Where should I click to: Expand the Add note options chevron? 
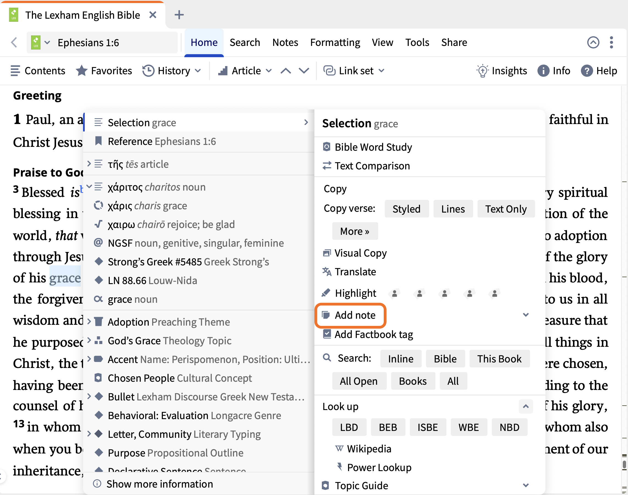point(526,315)
